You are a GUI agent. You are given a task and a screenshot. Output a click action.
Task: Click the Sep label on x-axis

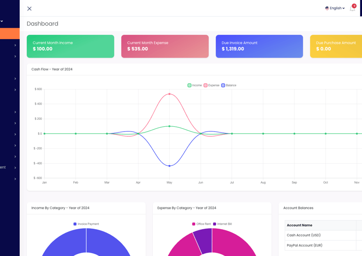[x=294, y=182]
